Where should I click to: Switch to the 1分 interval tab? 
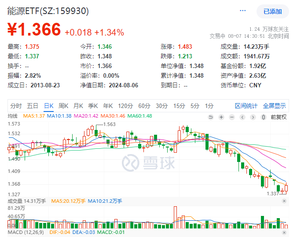tap(209, 106)
